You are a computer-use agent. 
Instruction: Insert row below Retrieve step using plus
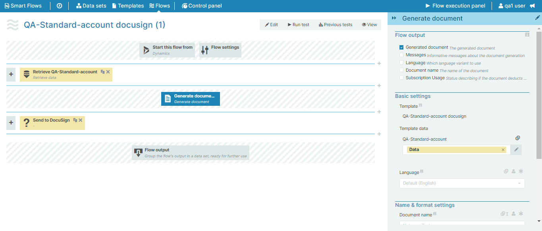[x=379, y=86]
